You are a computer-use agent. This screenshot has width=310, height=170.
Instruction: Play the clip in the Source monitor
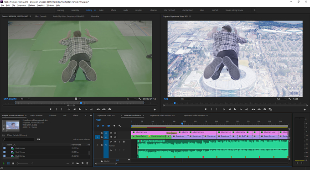tap(80, 109)
